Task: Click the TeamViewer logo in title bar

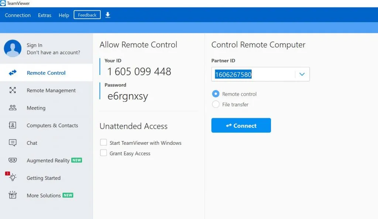Action: (3, 3)
